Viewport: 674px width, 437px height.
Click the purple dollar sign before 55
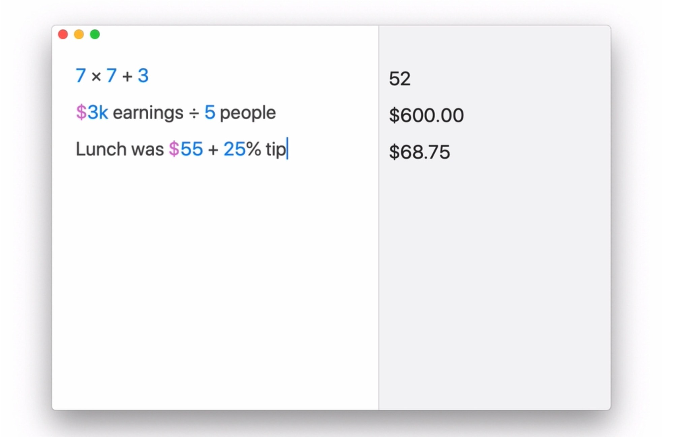pos(174,149)
